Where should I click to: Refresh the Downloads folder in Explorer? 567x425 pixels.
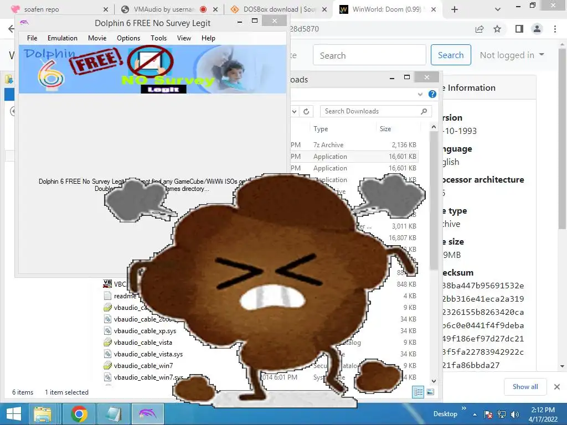[306, 111]
